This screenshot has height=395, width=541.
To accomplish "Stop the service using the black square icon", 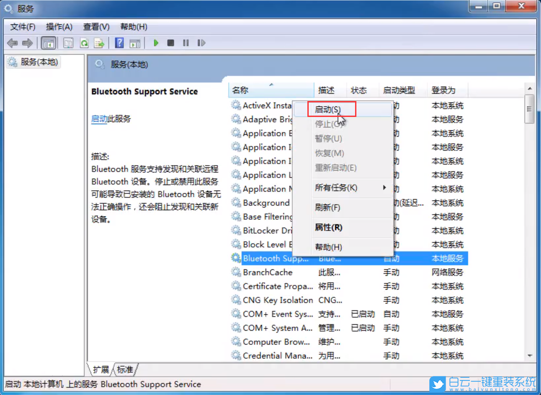I will (x=170, y=43).
